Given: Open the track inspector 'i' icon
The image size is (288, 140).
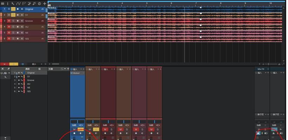Looking at the screenshot, I should coord(8,3).
